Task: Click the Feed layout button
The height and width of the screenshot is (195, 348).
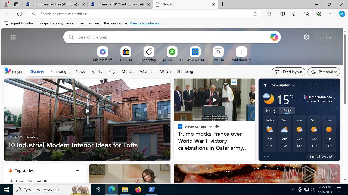Action: tap(288, 72)
